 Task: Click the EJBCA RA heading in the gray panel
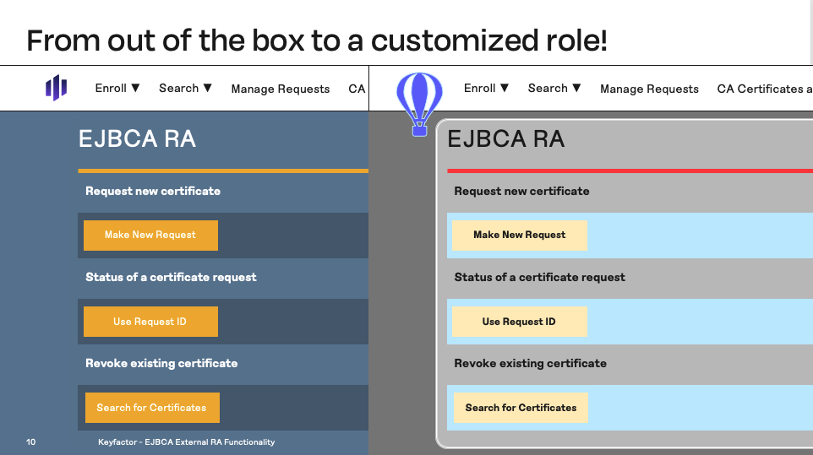tap(505, 139)
